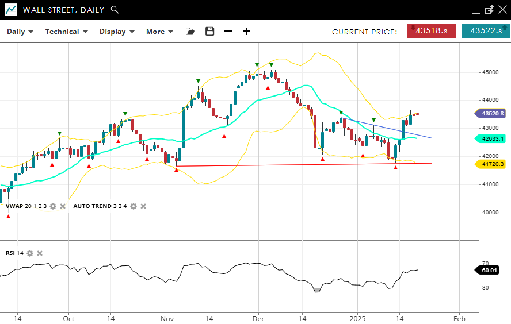Open the symbol search magnifier

tap(115, 10)
